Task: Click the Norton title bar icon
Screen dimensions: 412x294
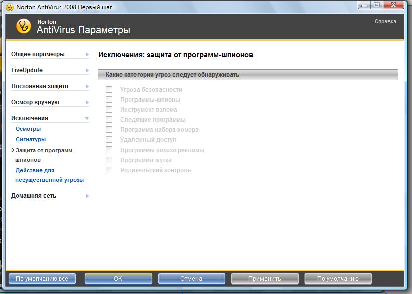Action: point(10,7)
